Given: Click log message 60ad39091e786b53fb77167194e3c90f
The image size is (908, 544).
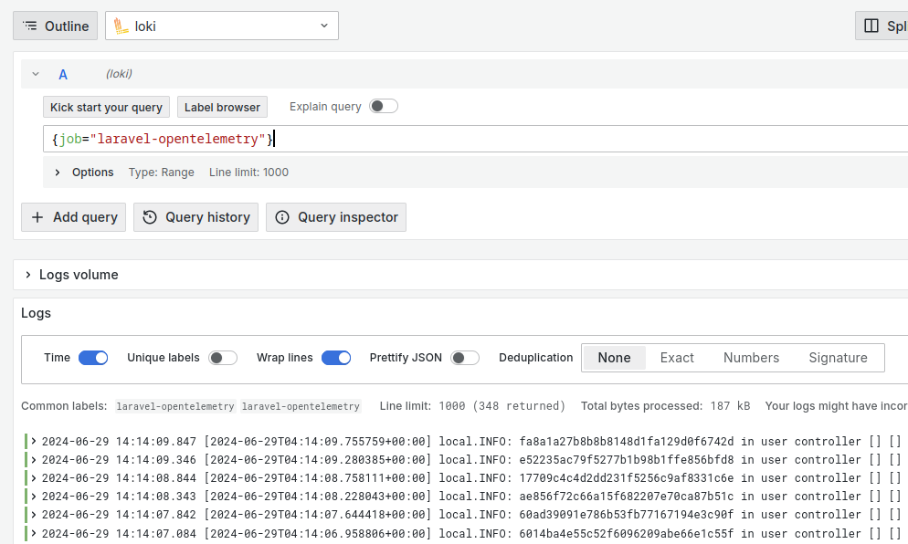Looking at the screenshot, I should click(x=626, y=515).
